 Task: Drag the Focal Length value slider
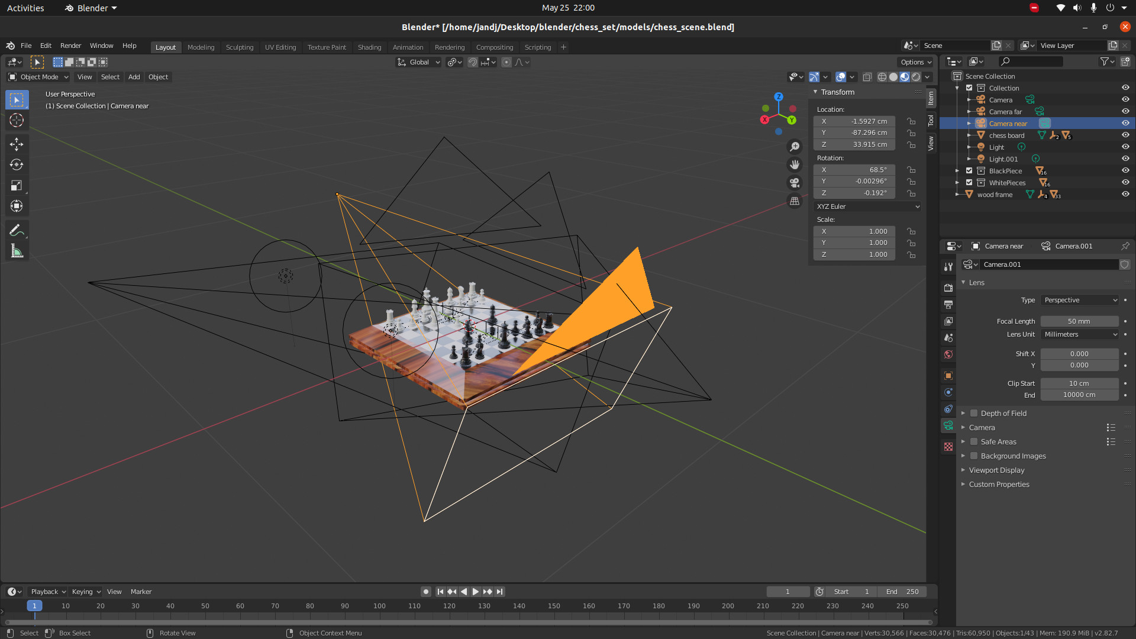pyautogui.click(x=1079, y=321)
